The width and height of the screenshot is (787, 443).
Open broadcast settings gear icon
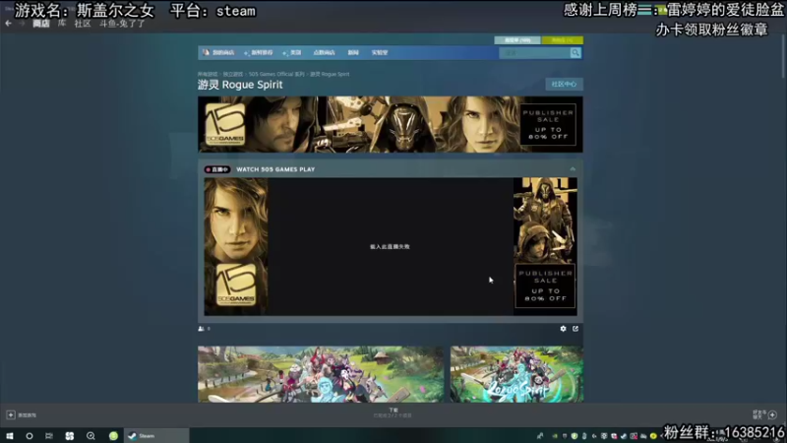pos(563,329)
